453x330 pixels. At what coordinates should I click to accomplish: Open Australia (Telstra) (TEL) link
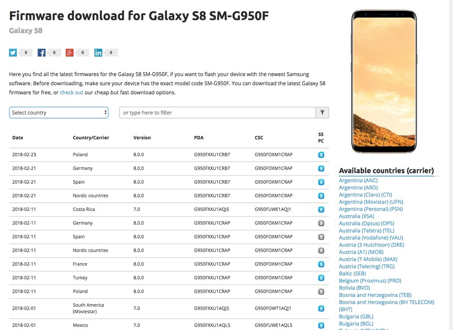(x=366, y=231)
